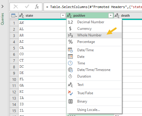Click the clock Time icon

click(70, 63)
